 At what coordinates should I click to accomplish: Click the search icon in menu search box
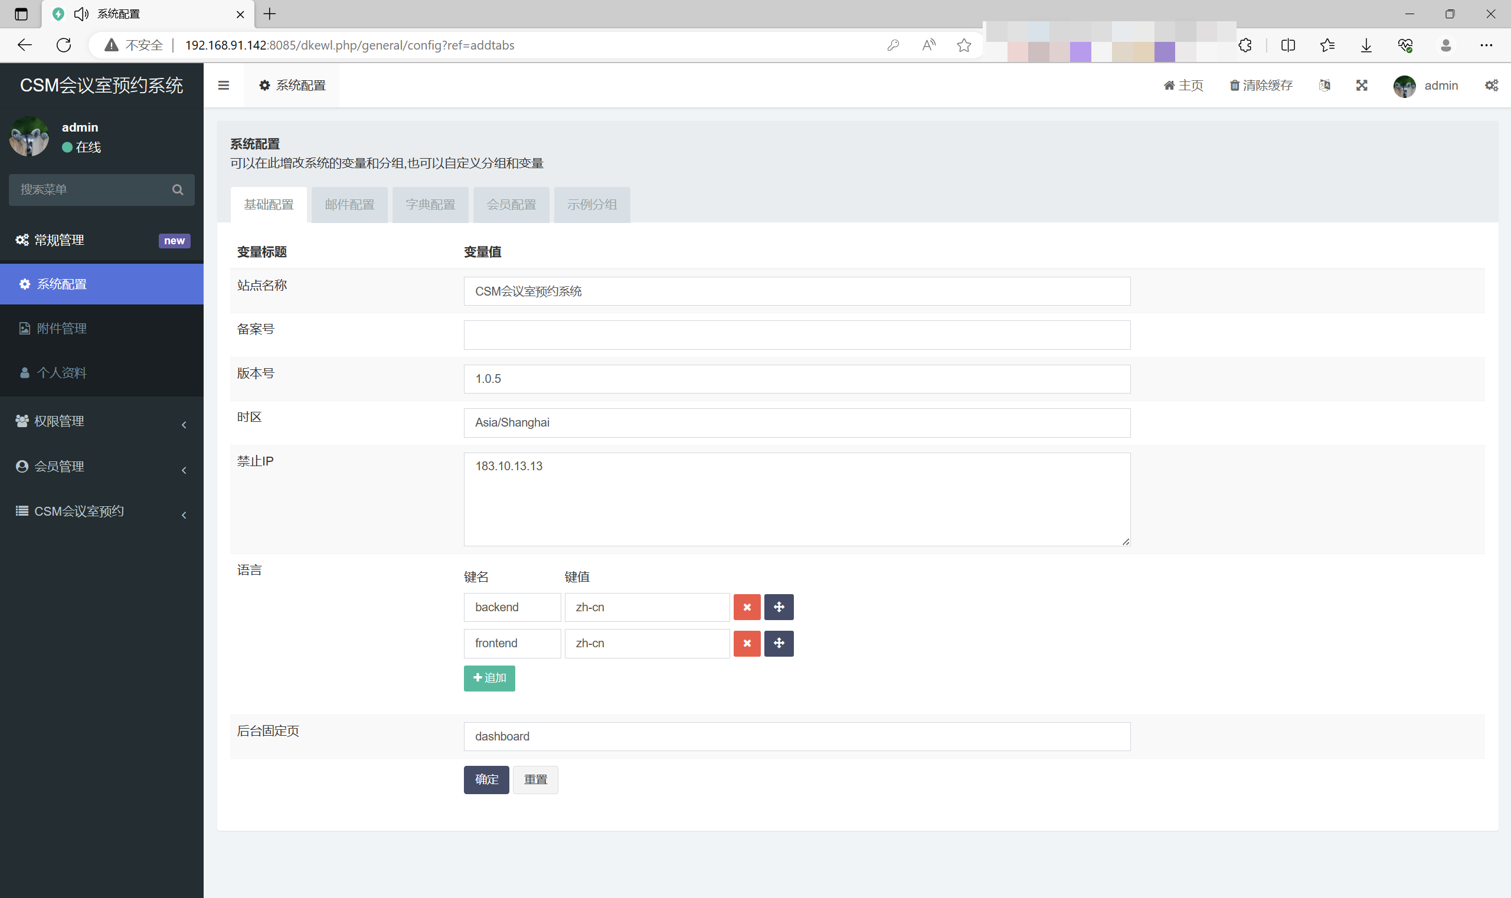pos(178,189)
